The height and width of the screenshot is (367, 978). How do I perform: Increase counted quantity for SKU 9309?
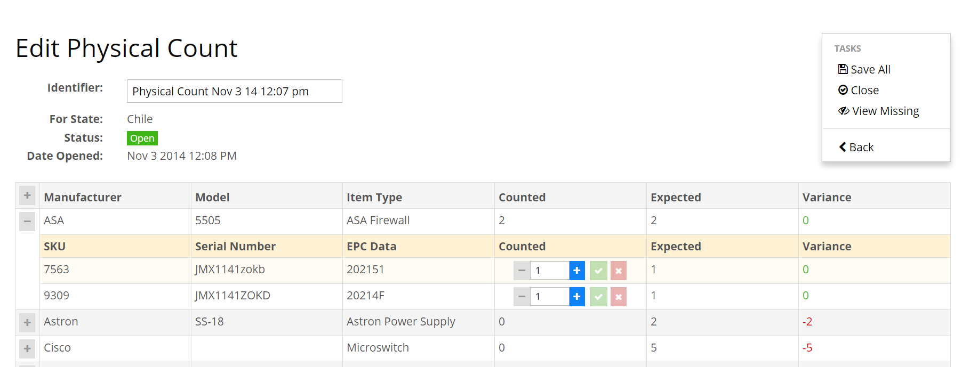pos(576,297)
